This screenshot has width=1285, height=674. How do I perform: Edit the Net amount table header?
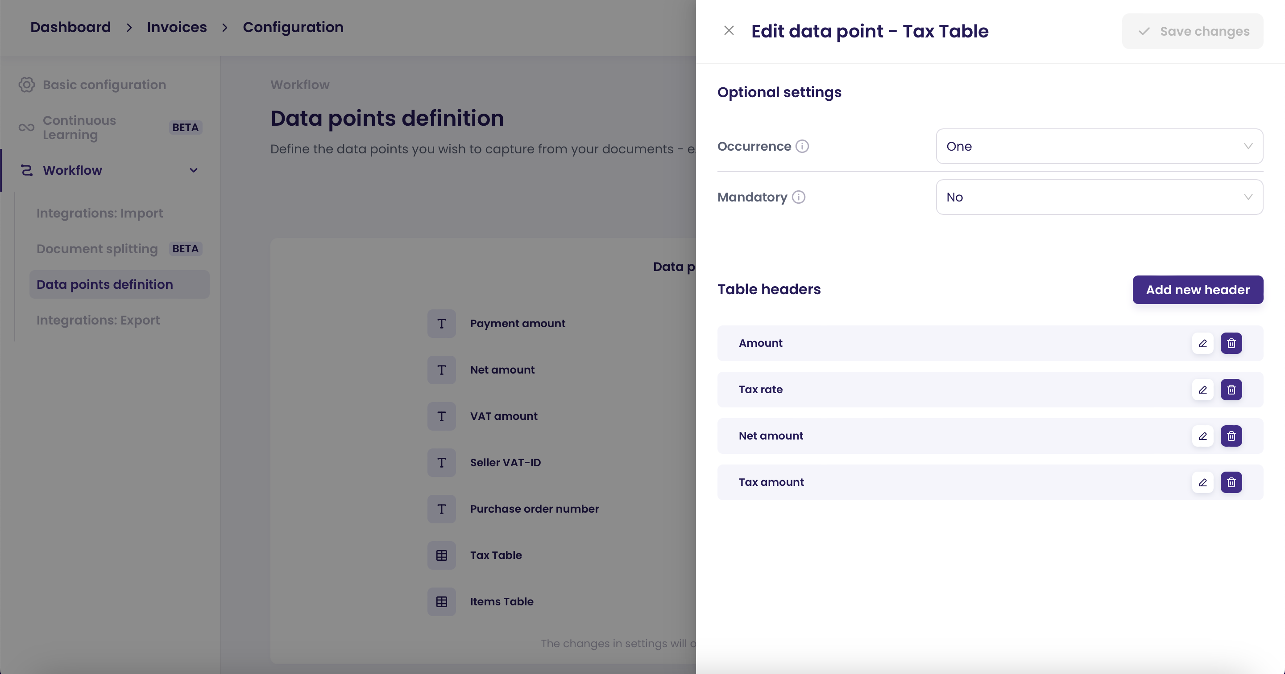1202,436
